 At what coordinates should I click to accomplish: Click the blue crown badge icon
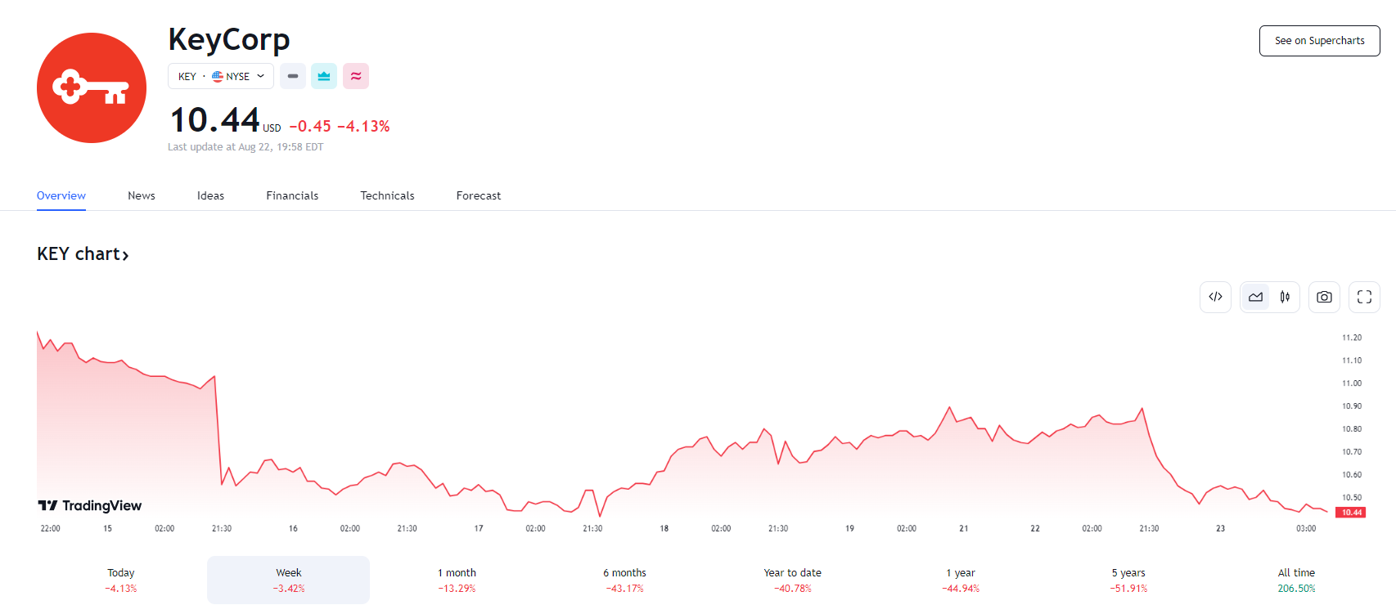point(324,76)
